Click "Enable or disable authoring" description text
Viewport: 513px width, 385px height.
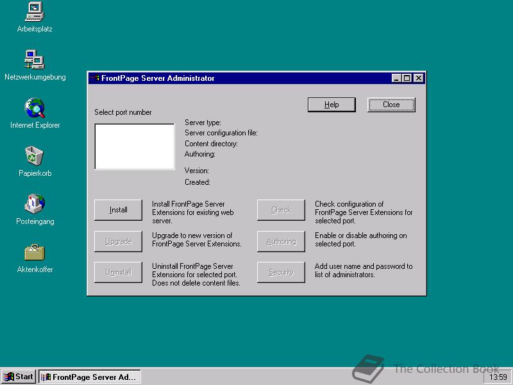pyautogui.click(x=361, y=239)
